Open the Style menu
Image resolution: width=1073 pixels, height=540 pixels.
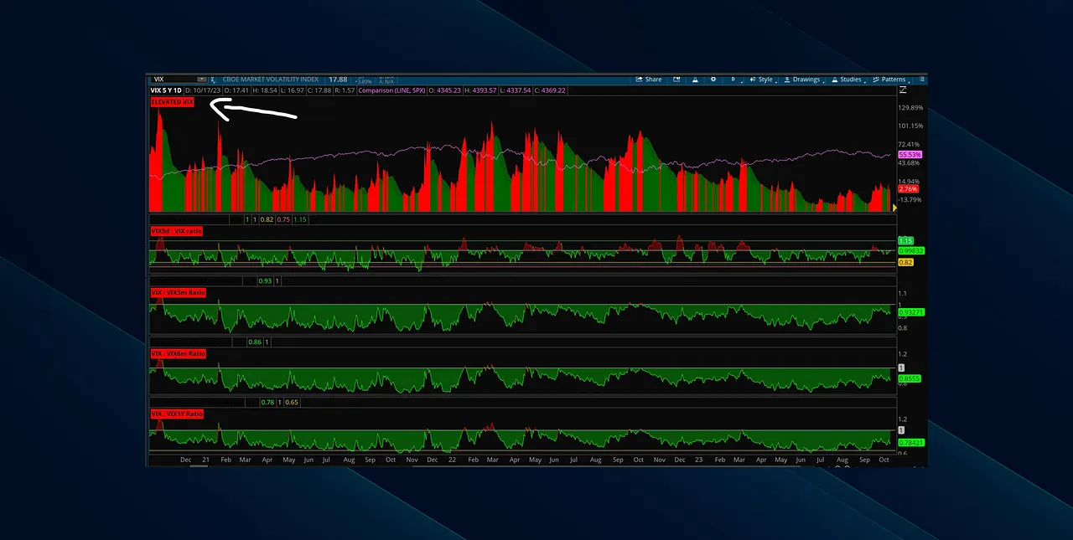(761, 80)
